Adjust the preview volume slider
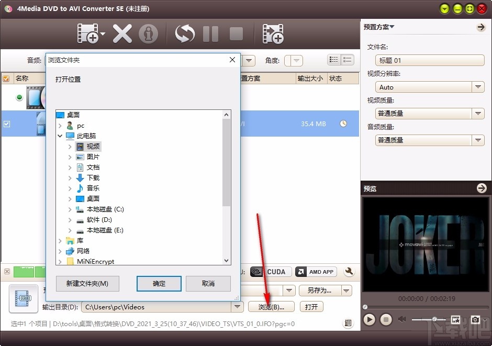 pyautogui.click(x=434, y=319)
